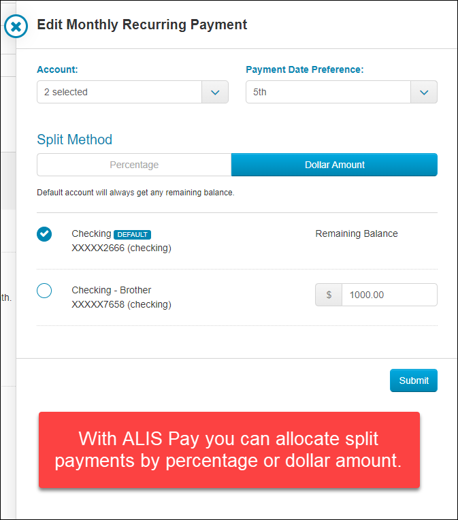Click the Payment Date Preference label
The width and height of the screenshot is (458, 520).
coord(304,69)
